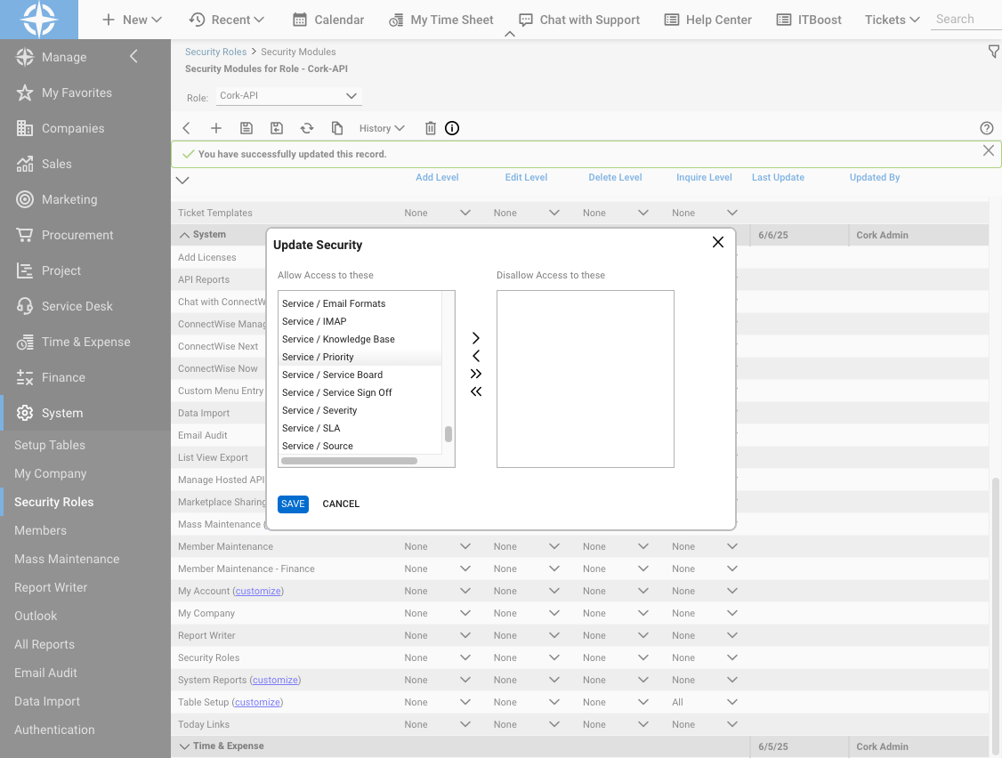
Task: Move all items to Disallow list
Action: point(475,374)
